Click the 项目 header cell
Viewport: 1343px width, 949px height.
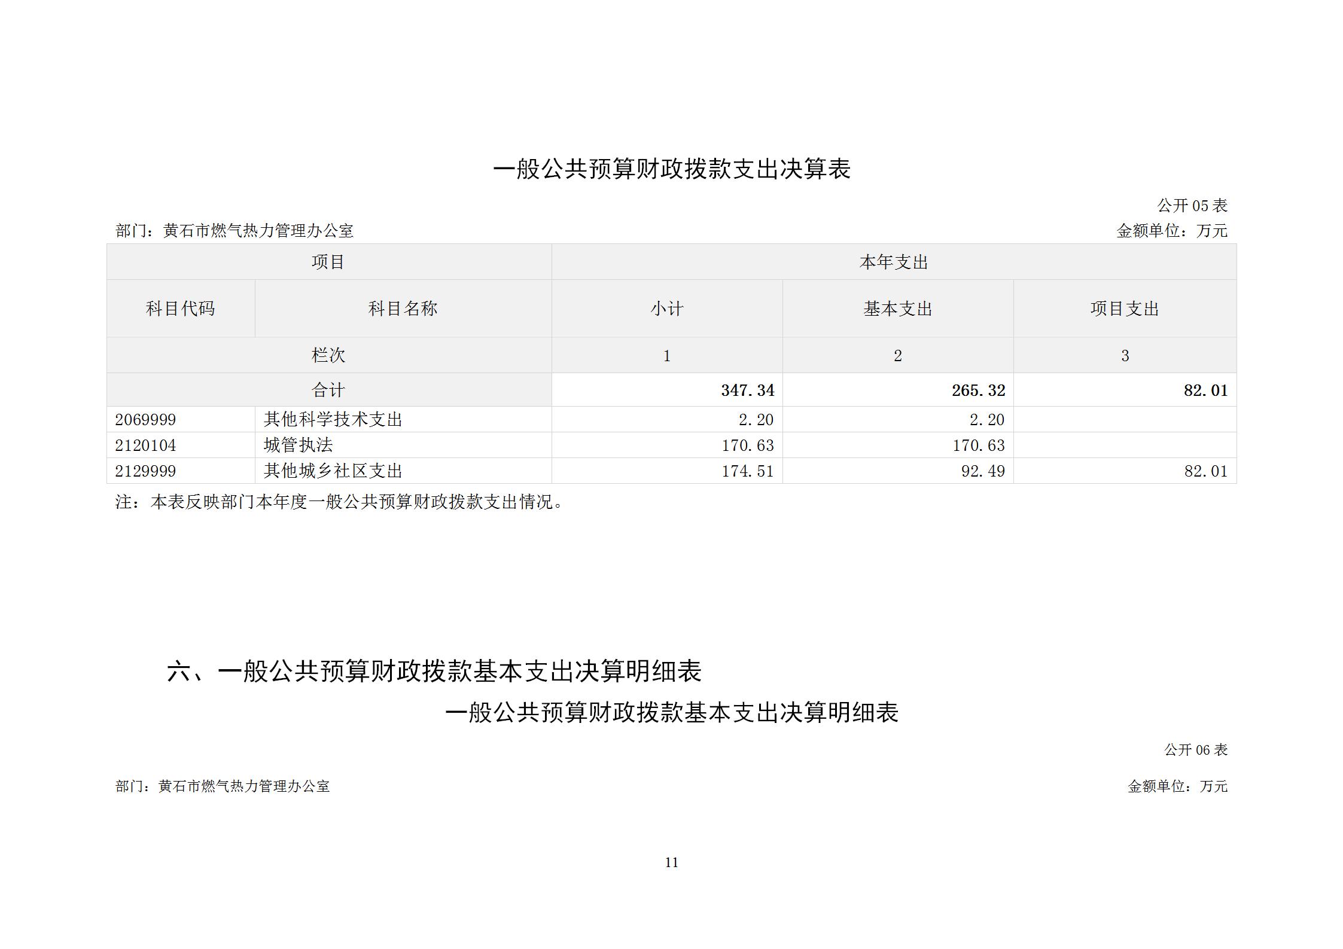[328, 262]
